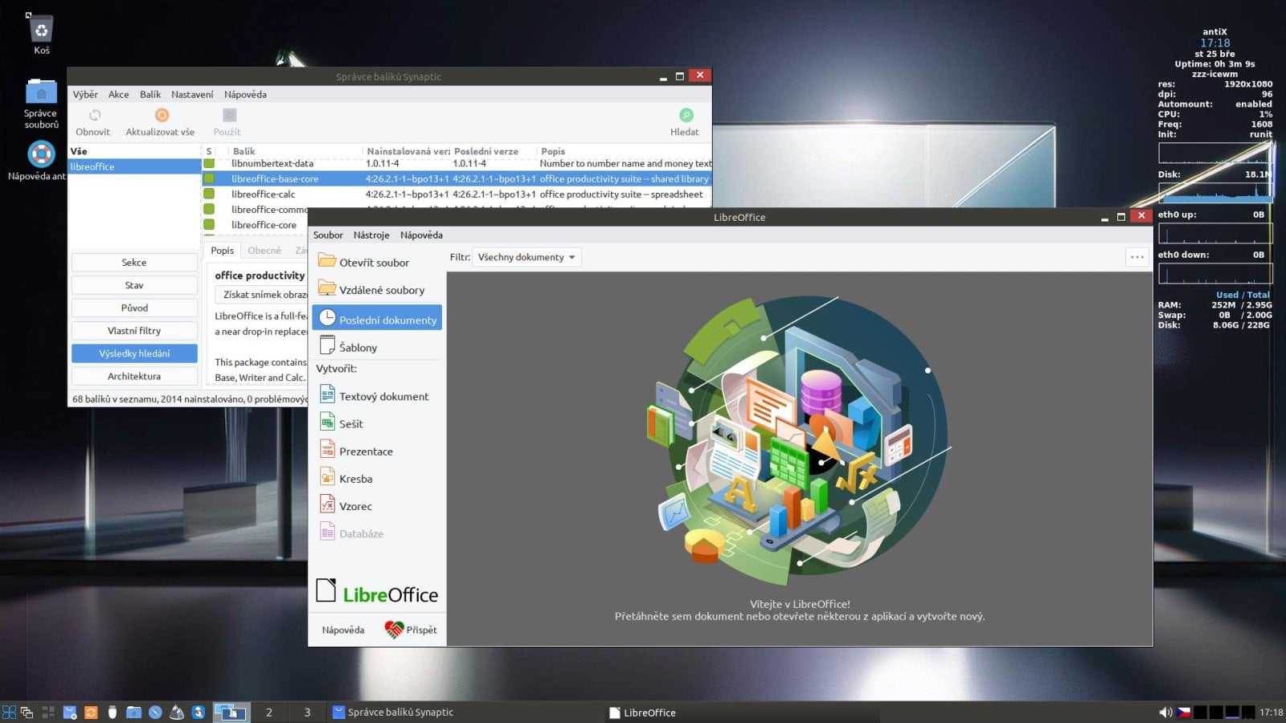
Task: Open the Filtr Všechny dokumenty dropdown
Action: pos(526,257)
